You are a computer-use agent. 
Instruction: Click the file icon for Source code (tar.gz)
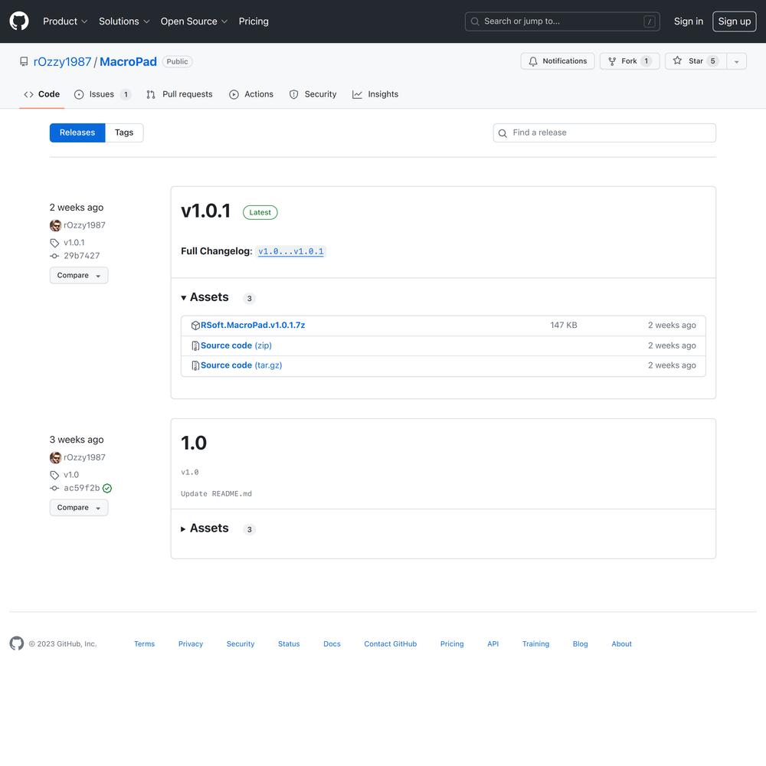[195, 365]
